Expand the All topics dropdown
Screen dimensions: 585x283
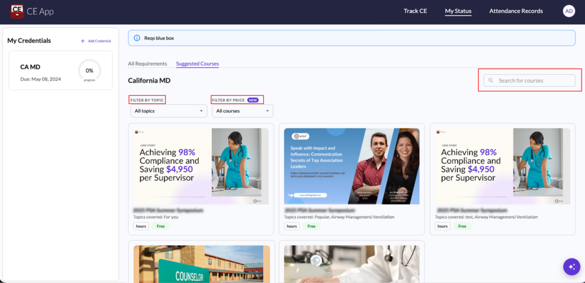point(169,111)
